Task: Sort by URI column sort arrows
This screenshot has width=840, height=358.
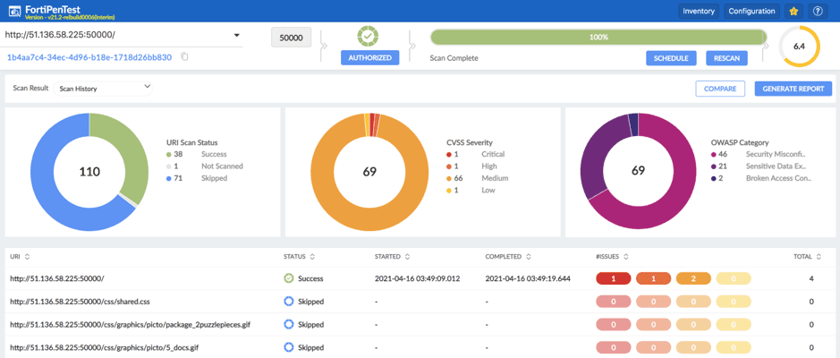Action: click(x=27, y=257)
